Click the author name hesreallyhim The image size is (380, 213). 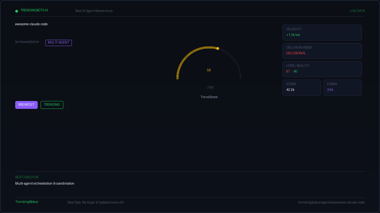tap(29, 42)
